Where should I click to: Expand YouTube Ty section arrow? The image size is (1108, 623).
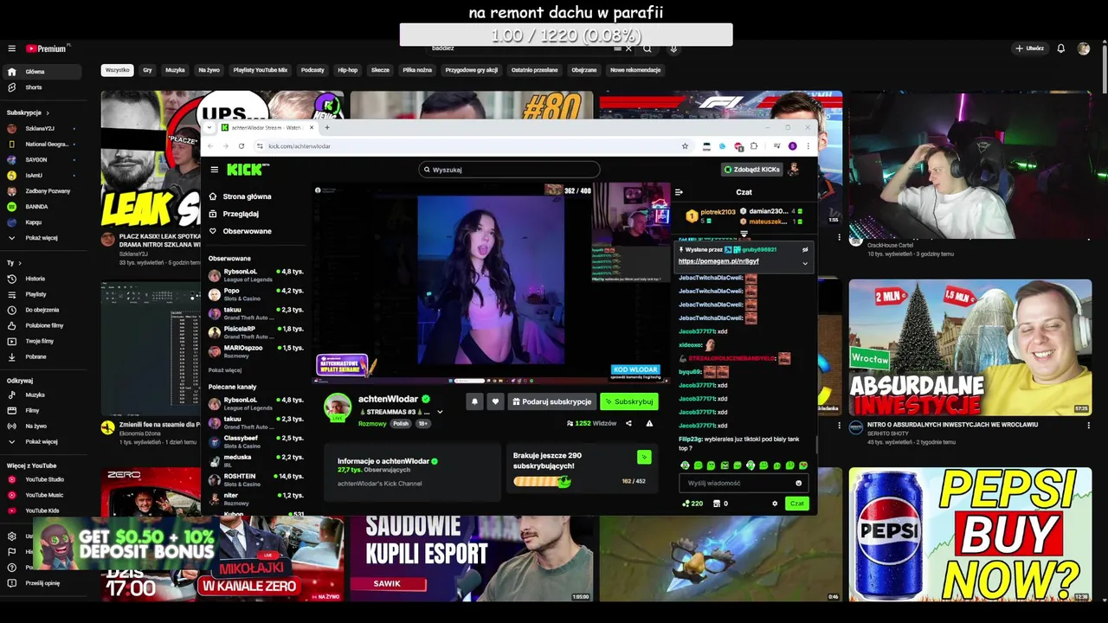[x=20, y=263]
